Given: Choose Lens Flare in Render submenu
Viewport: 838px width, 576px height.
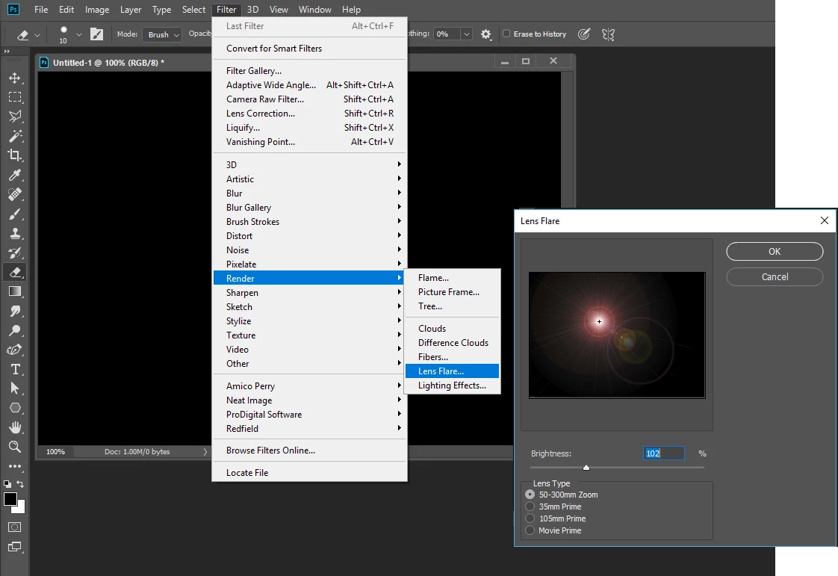Looking at the screenshot, I should pos(452,371).
